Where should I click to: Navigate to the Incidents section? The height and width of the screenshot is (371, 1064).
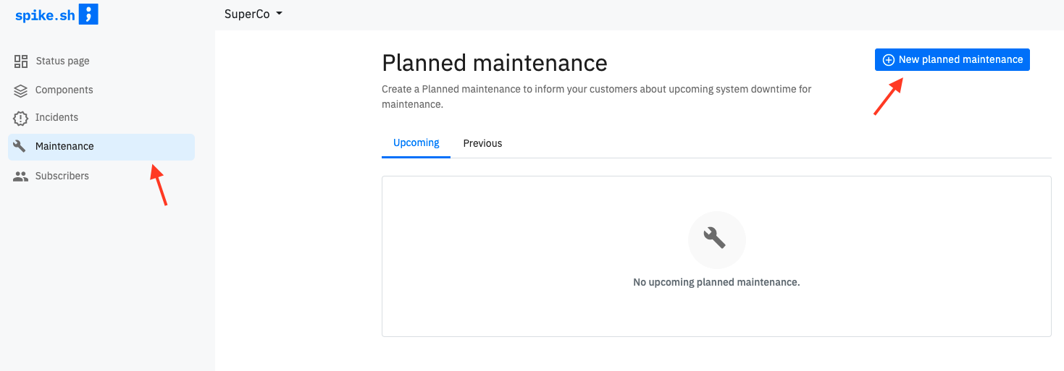[x=56, y=117]
